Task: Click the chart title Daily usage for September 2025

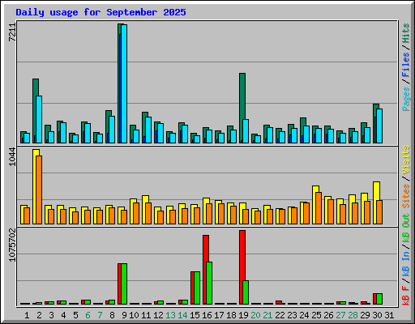Action: pos(101,12)
